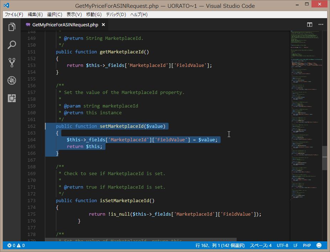Screen dimensions: 330x252
Task: Click the horizontal scrollbar at editor bottom
Action: 140,240
